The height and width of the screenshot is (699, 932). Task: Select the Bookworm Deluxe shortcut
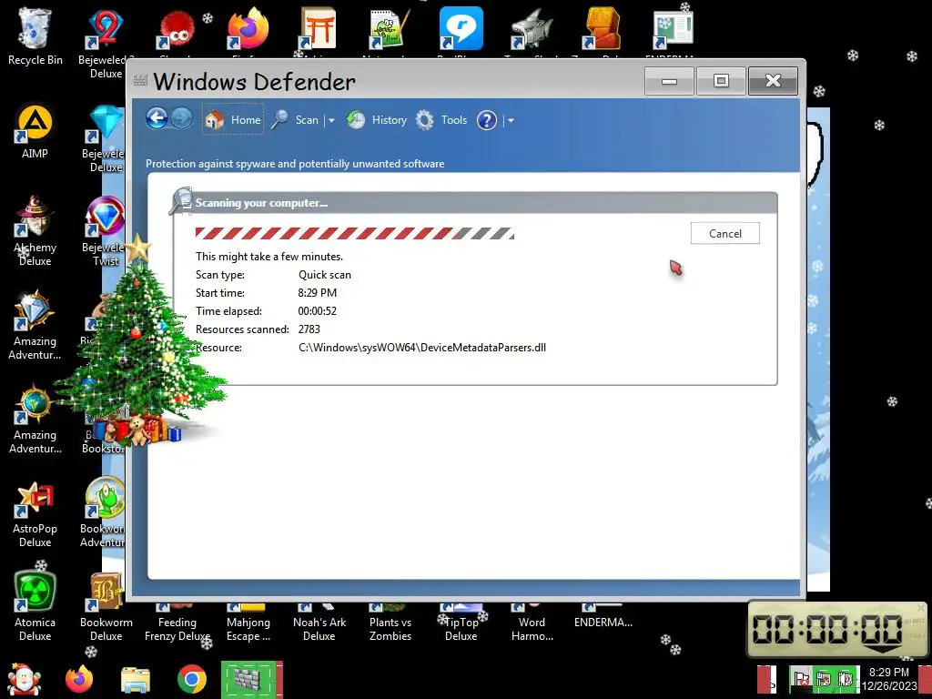[x=106, y=606]
